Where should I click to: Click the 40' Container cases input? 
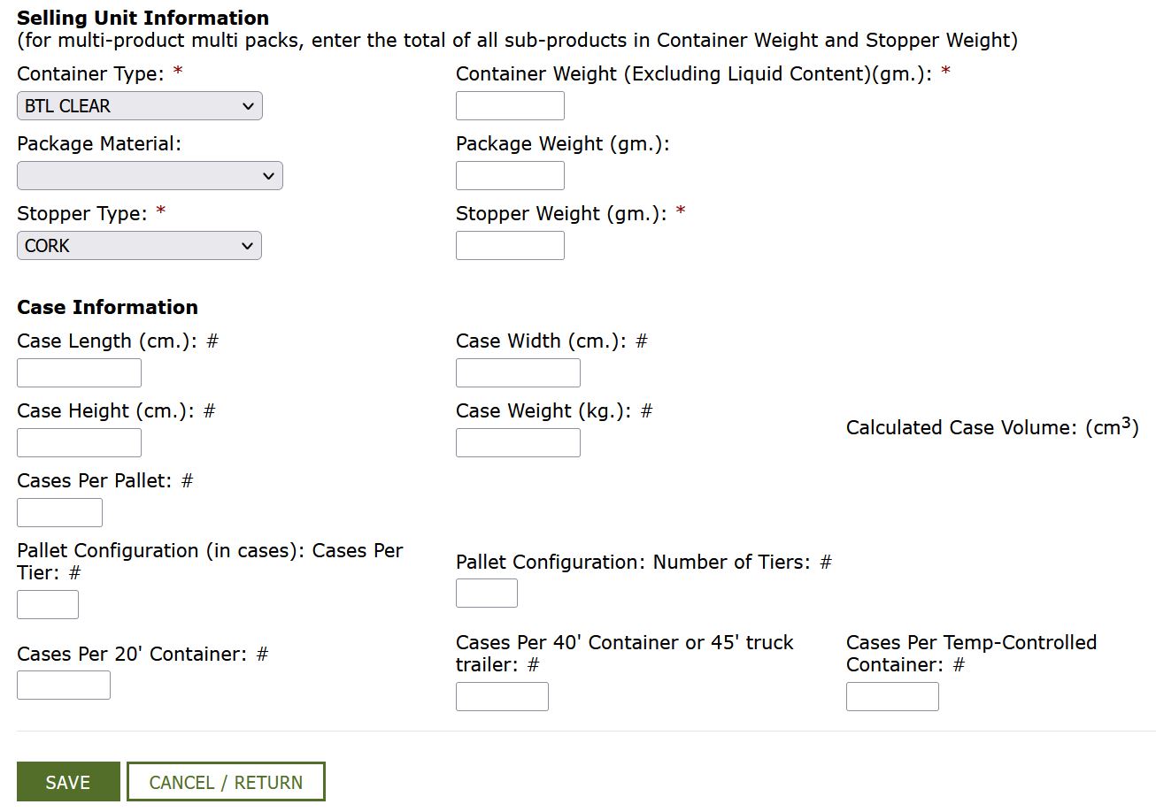[x=502, y=697]
